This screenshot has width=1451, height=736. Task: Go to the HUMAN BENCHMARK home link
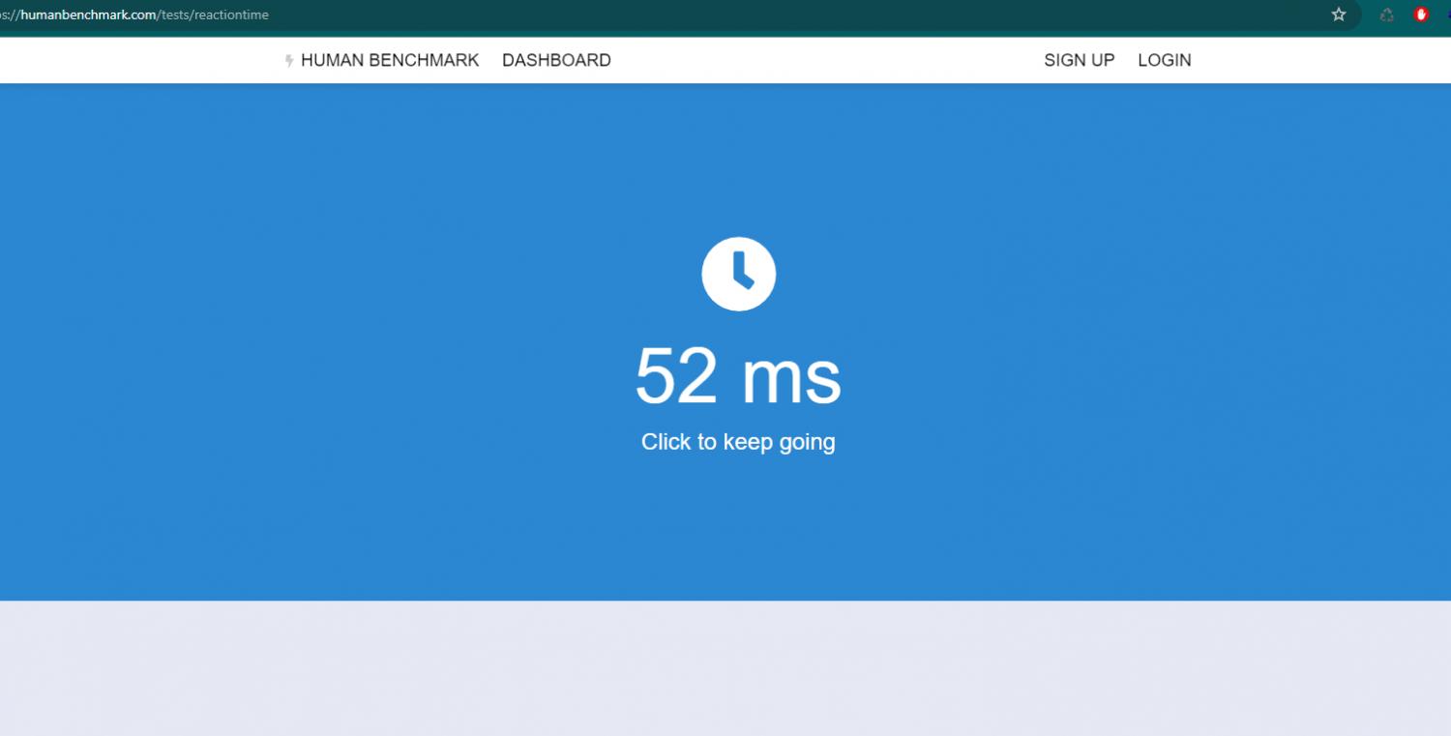coord(389,60)
